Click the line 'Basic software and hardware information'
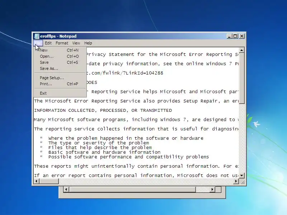The height and width of the screenshot is (215, 287). point(104,152)
